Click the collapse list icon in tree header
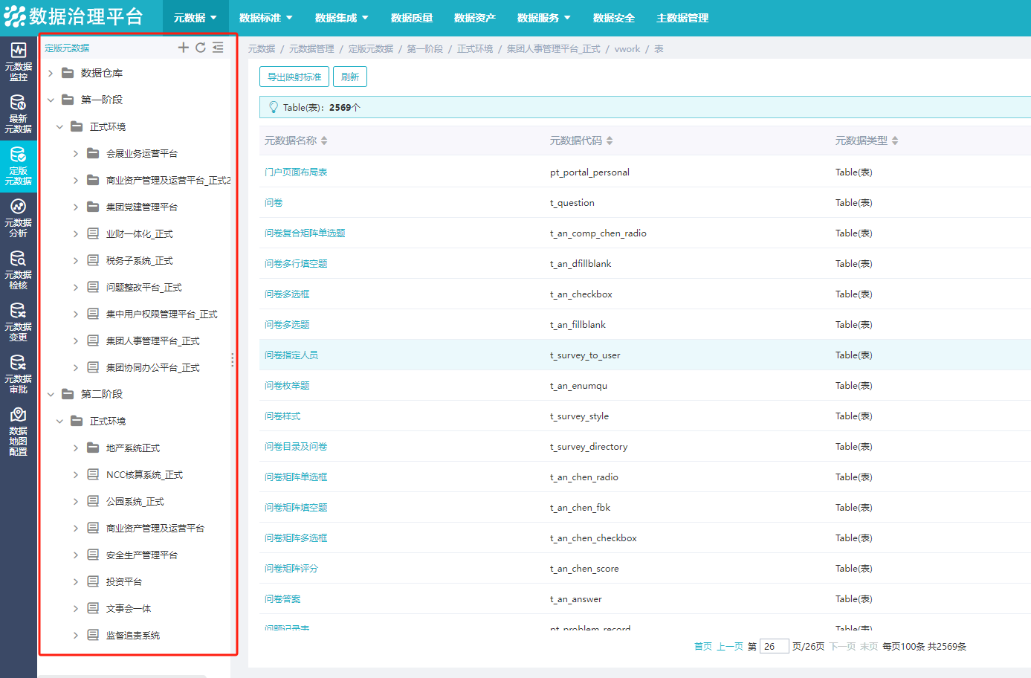1031x678 pixels. coord(218,48)
